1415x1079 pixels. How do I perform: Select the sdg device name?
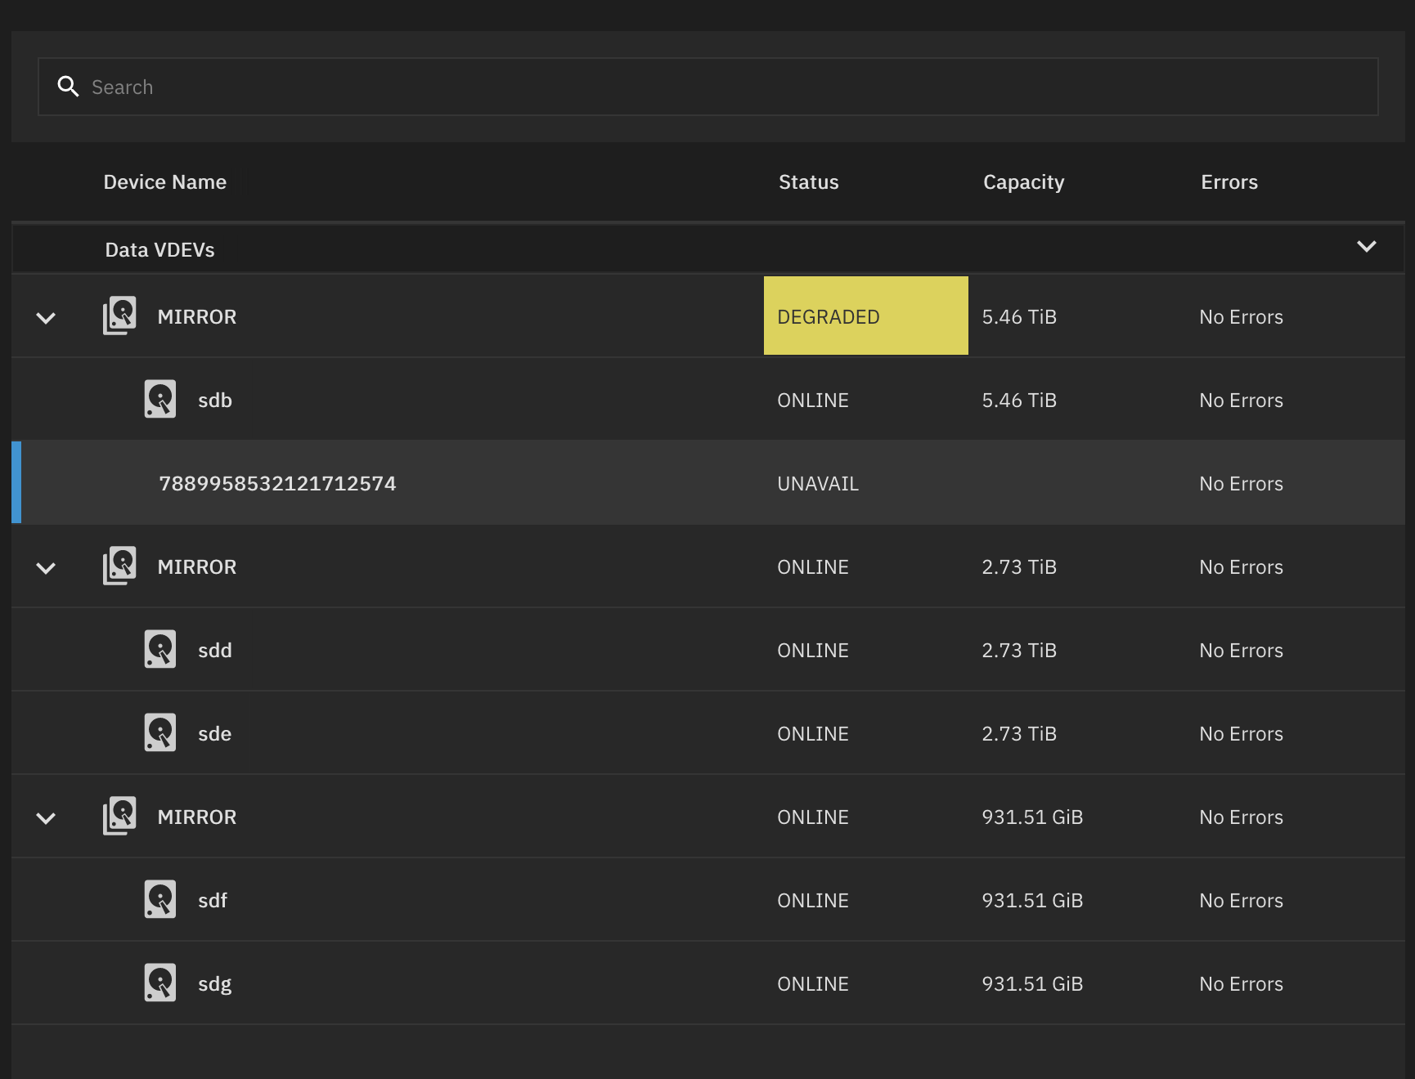(x=215, y=984)
